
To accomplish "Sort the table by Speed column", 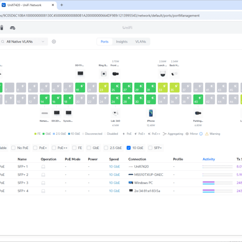I will click(114, 159).
